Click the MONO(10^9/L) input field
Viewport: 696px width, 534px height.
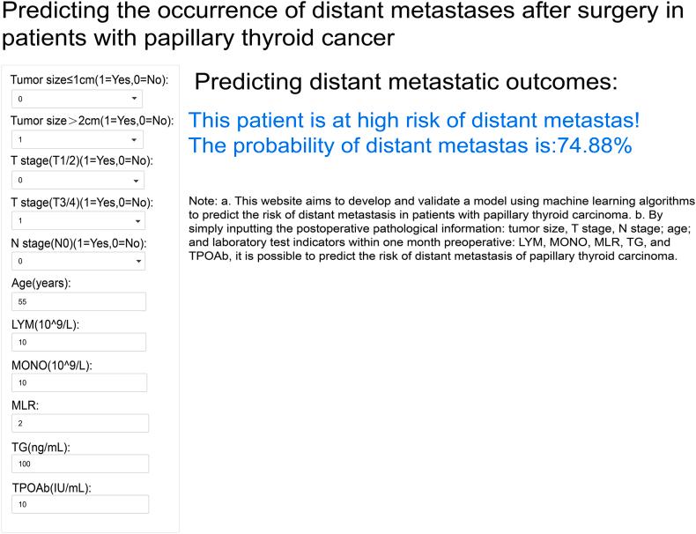click(78, 382)
